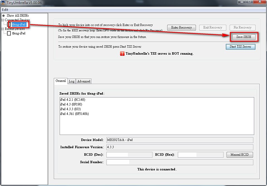Click the 'Saved SHSHs for tfeng-iPad:' label

[82, 94]
